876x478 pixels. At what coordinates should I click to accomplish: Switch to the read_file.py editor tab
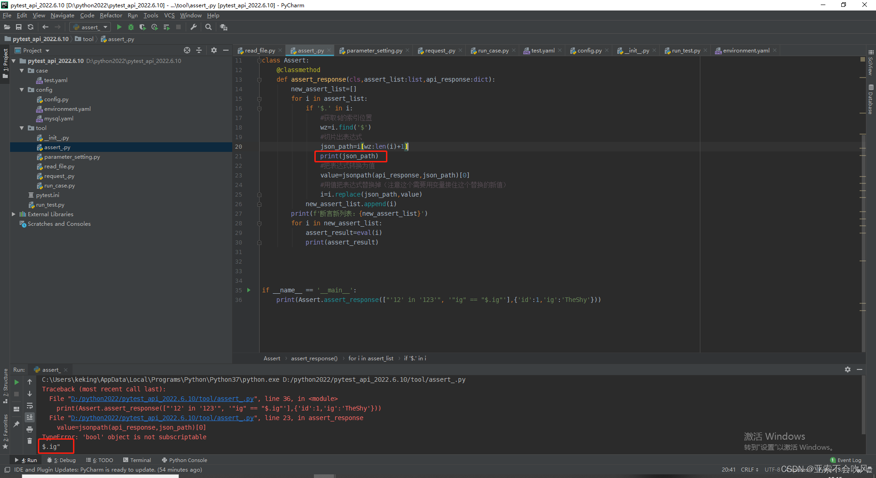point(260,51)
